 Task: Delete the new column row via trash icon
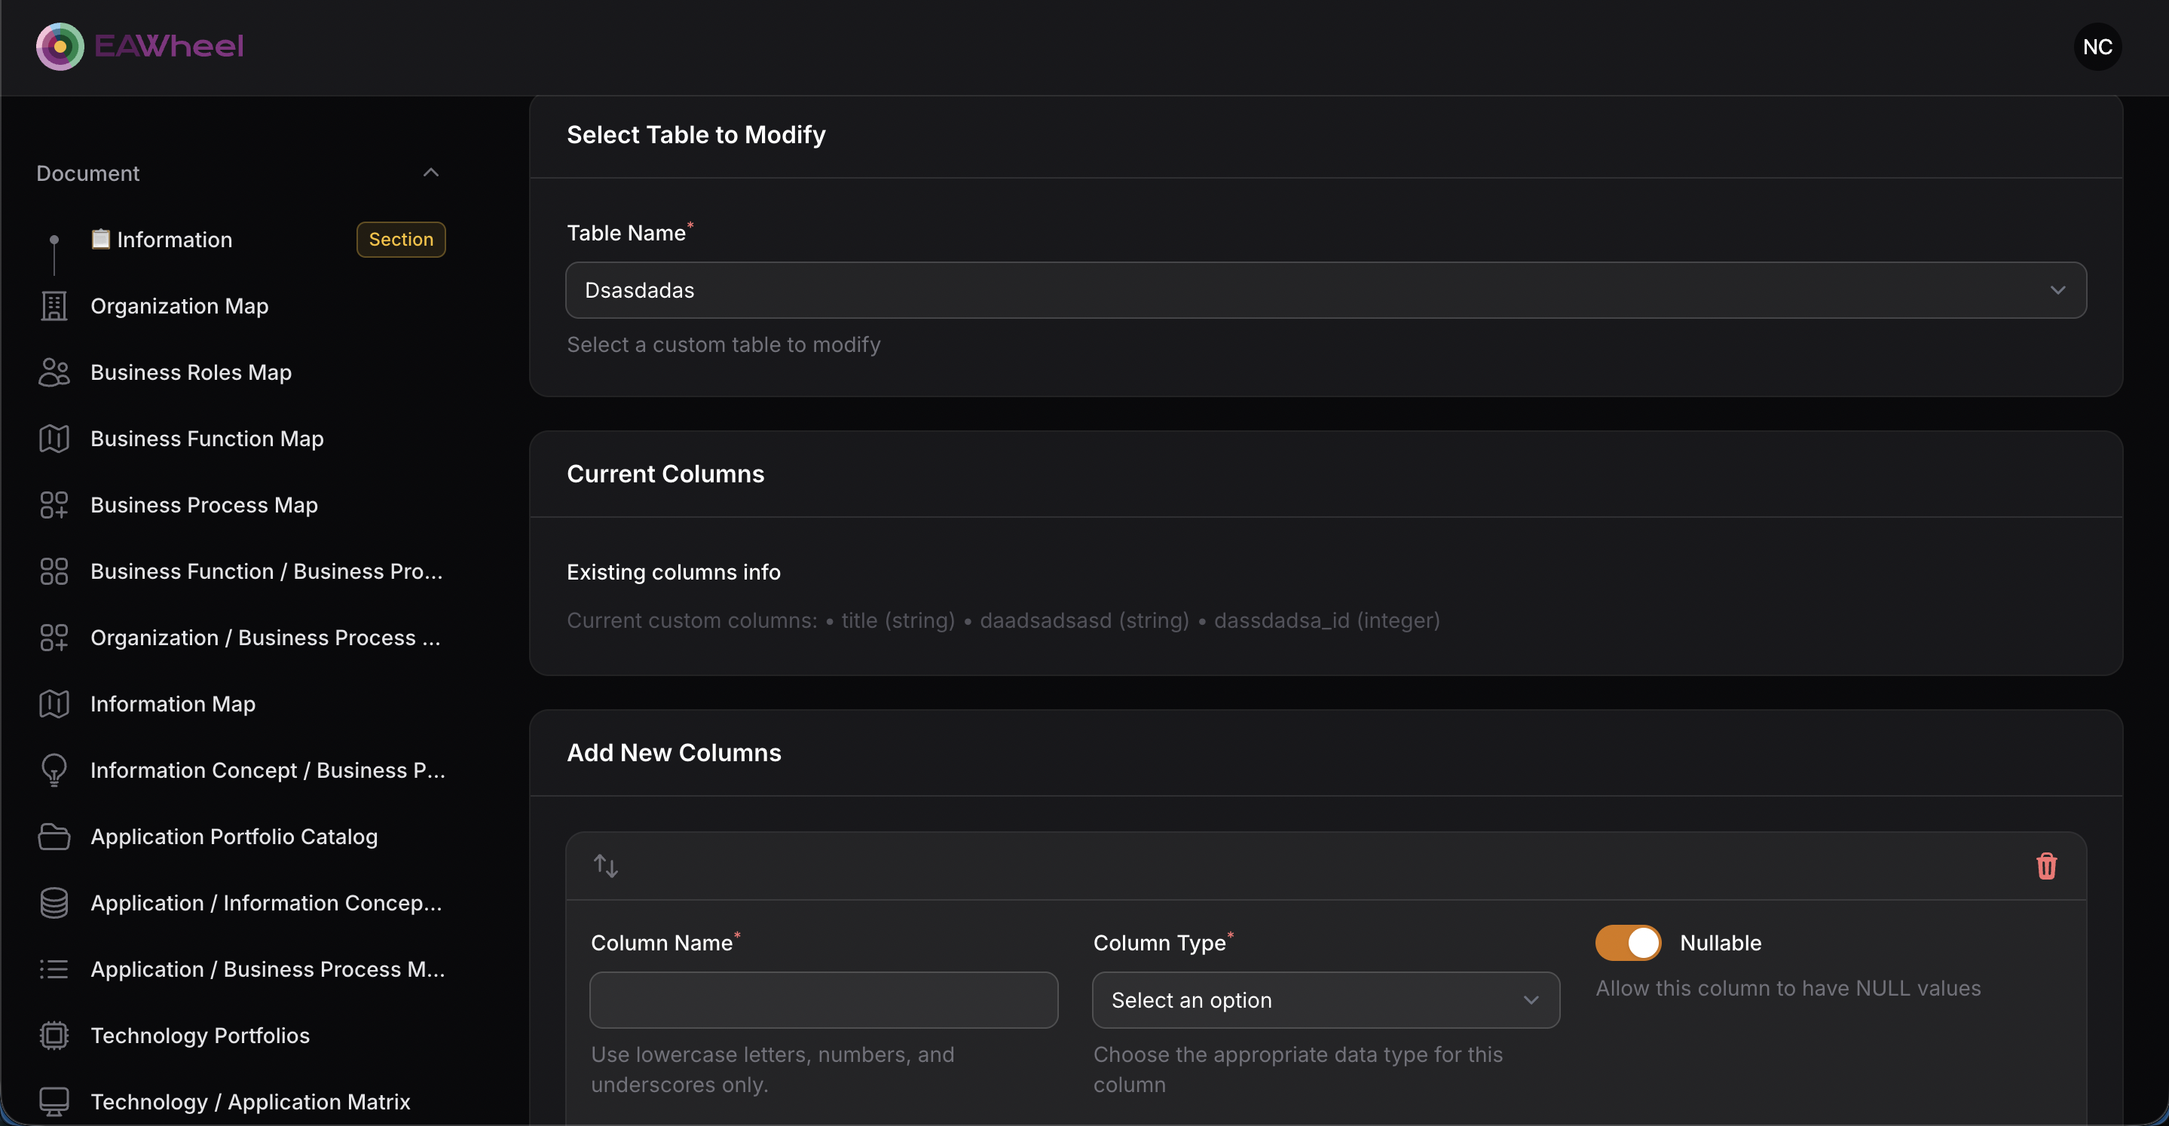click(2047, 866)
